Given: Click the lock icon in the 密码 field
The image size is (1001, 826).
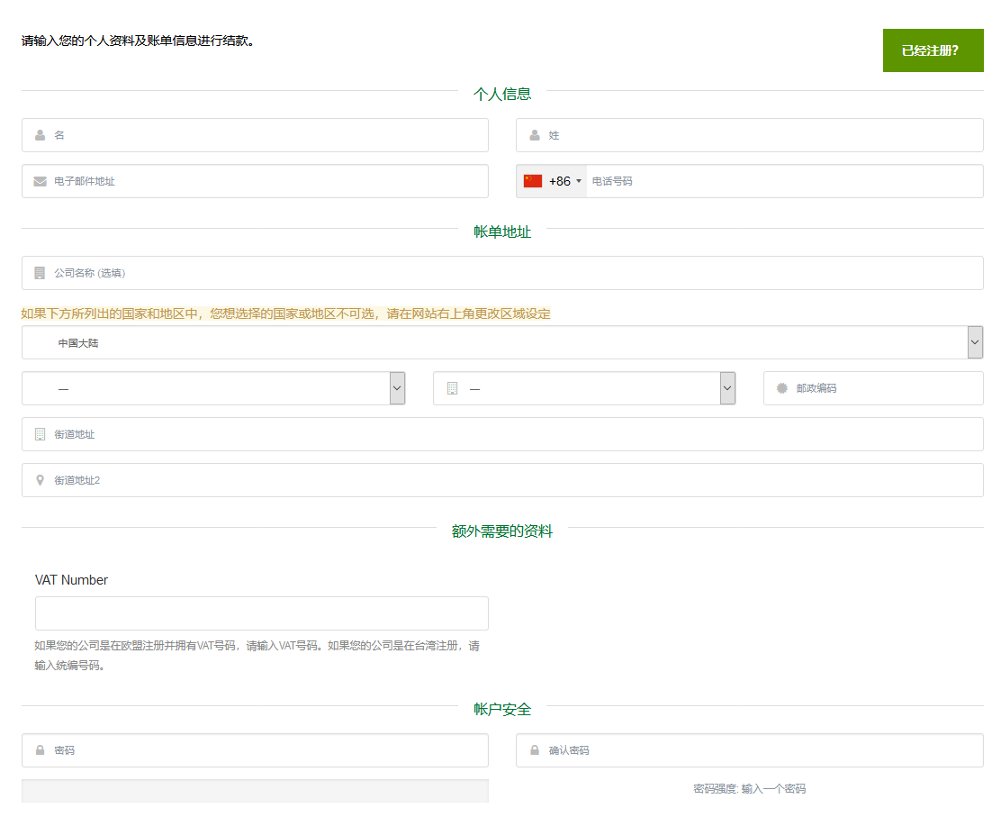Looking at the screenshot, I should point(40,750).
